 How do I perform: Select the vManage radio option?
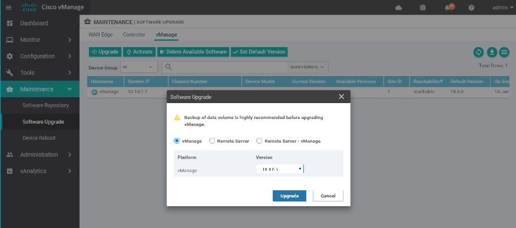pos(177,141)
